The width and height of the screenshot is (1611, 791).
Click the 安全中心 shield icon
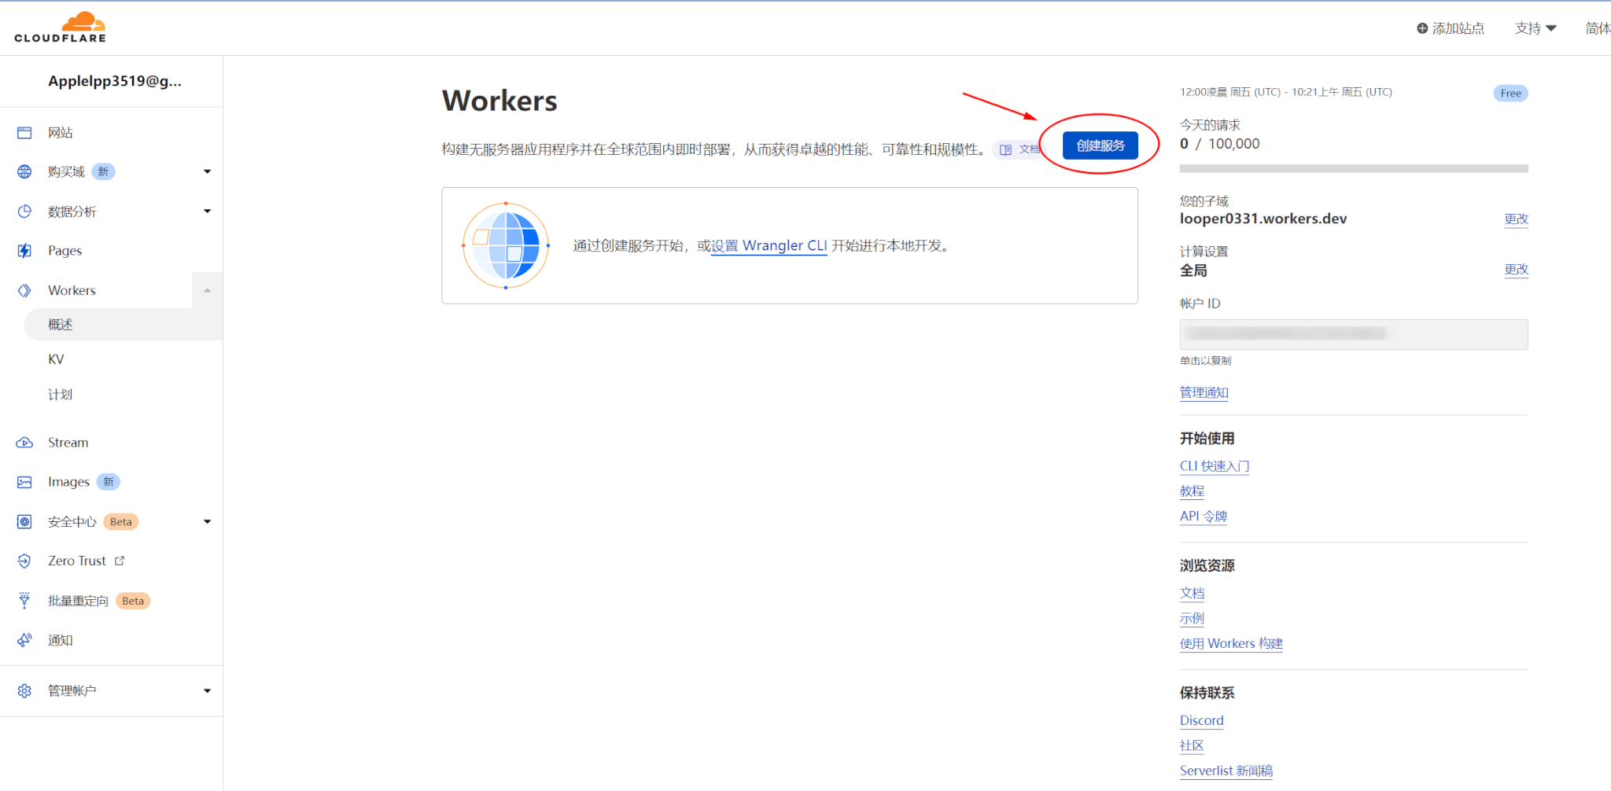(24, 521)
